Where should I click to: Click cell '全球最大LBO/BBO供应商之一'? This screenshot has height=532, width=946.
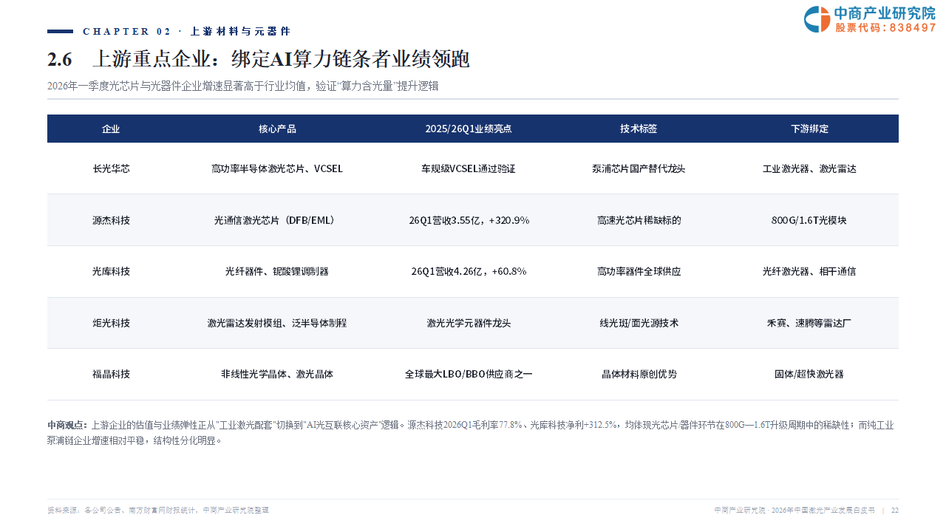469,374
